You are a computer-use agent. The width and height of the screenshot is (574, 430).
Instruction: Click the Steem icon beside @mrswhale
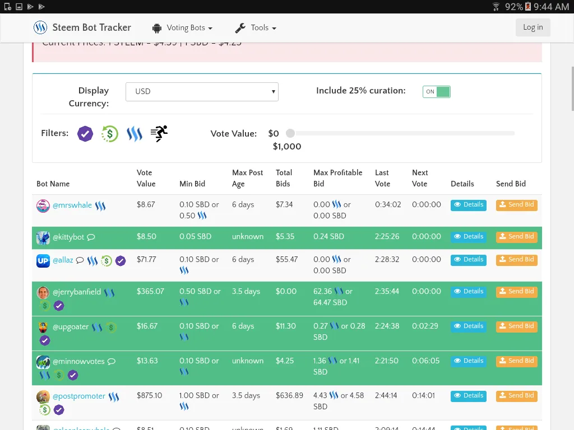tap(100, 206)
